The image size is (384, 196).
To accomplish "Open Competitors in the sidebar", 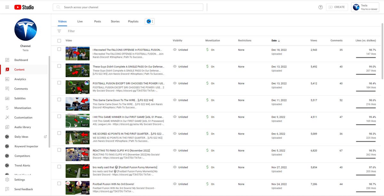I will (x=24, y=156).
